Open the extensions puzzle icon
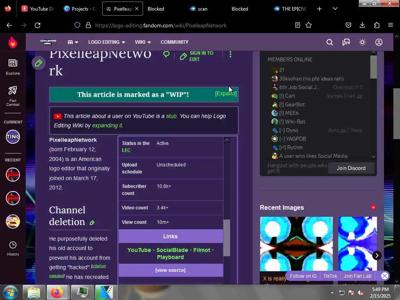The image size is (400, 300). pos(377,25)
